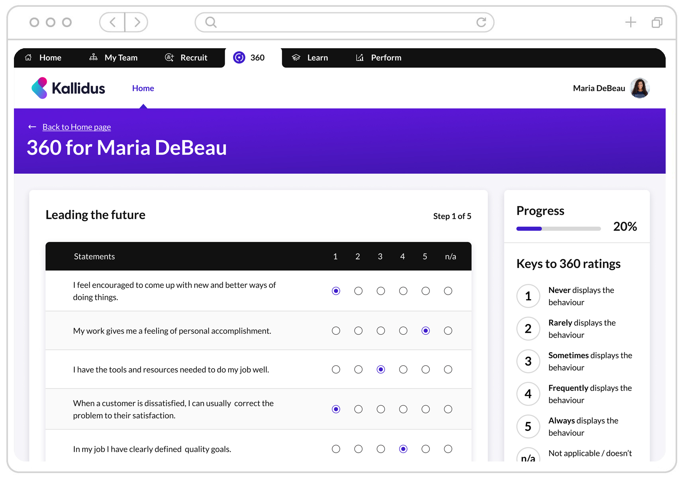682x481 pixels.
Task: Switch to the Perform tab
Action: click(x=379, y=57)
